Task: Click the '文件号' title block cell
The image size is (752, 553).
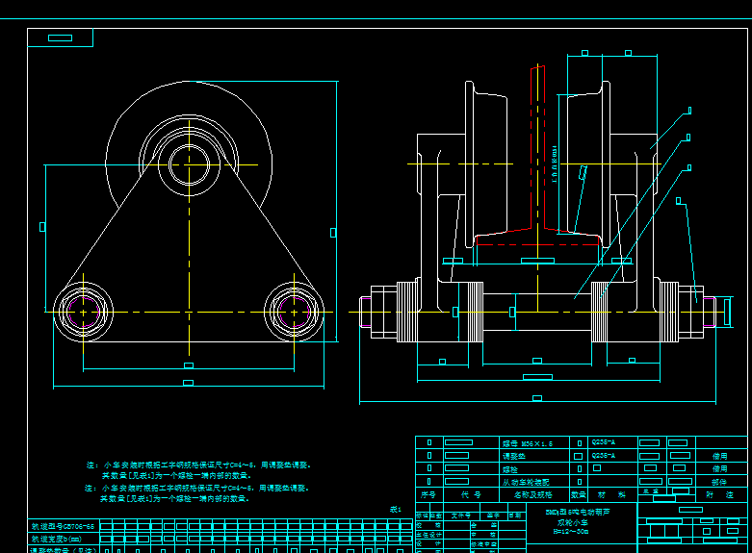Action: [461, 515]
